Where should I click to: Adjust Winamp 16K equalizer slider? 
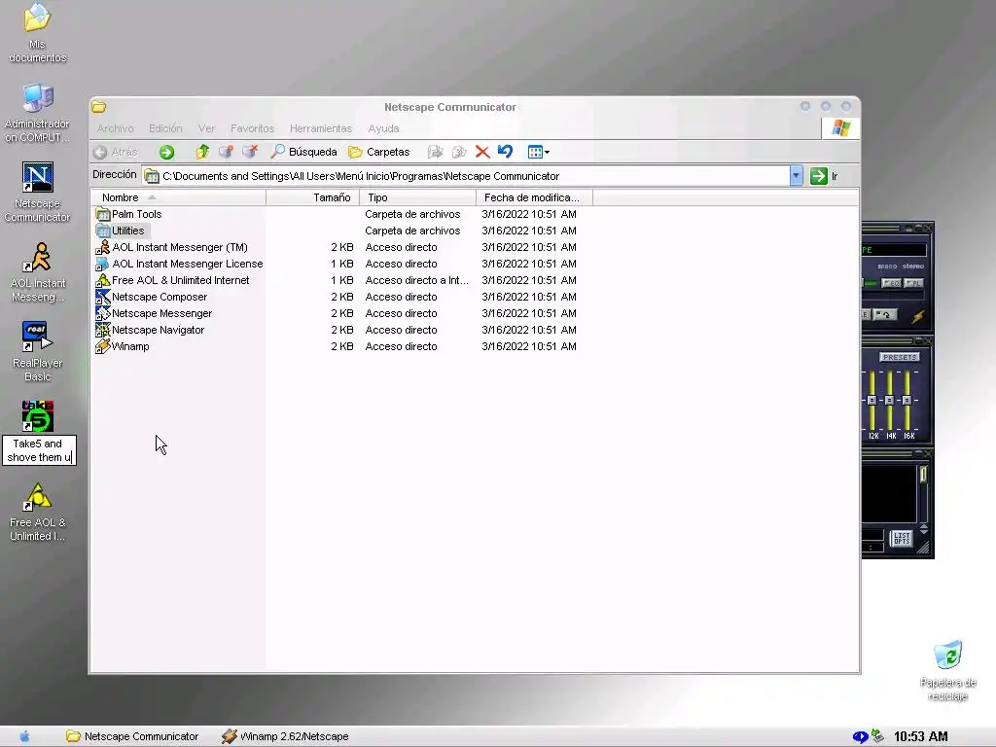click(x=907, y=400)
